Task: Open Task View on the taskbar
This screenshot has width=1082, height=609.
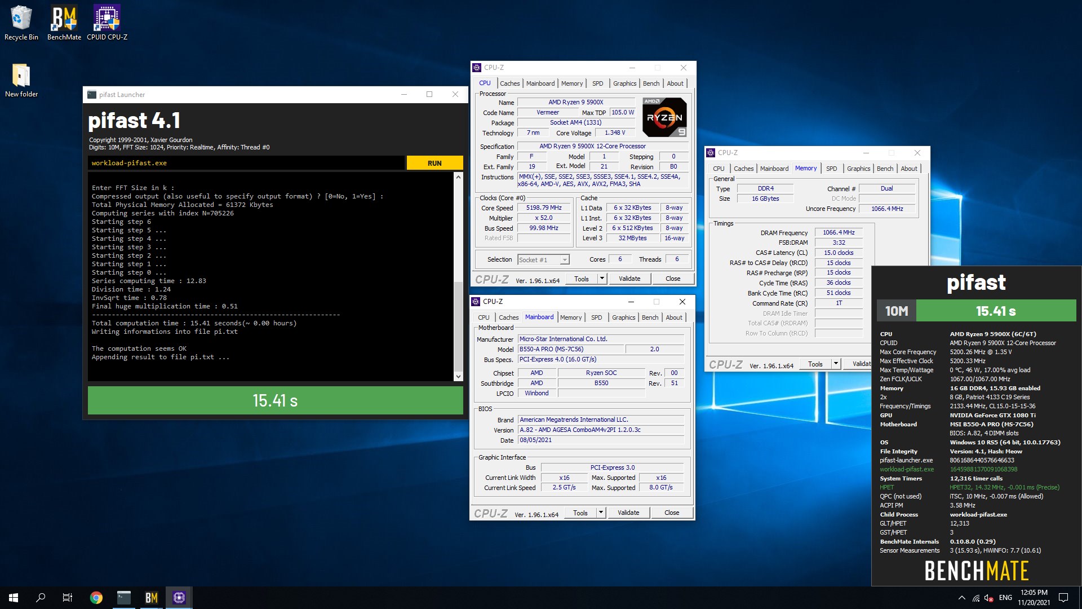Action: pos(68,598)
